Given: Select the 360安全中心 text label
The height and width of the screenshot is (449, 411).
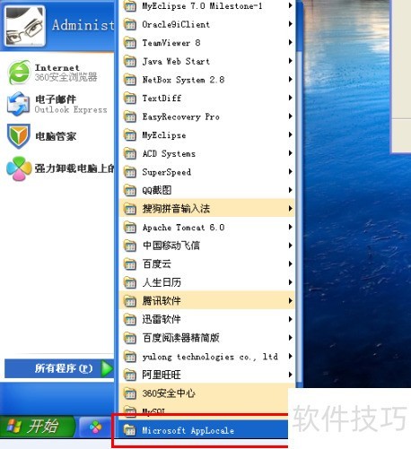Looking at the screenshot, I should point(169,393).
